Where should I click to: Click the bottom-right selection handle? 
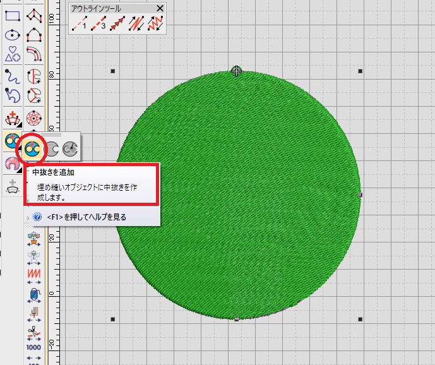pos(360,319)
